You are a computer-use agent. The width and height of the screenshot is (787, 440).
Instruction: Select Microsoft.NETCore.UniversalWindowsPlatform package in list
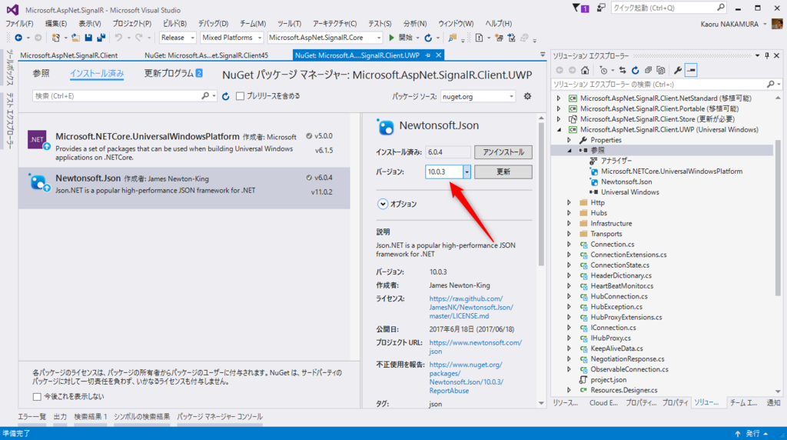click(x=184, y=146)
